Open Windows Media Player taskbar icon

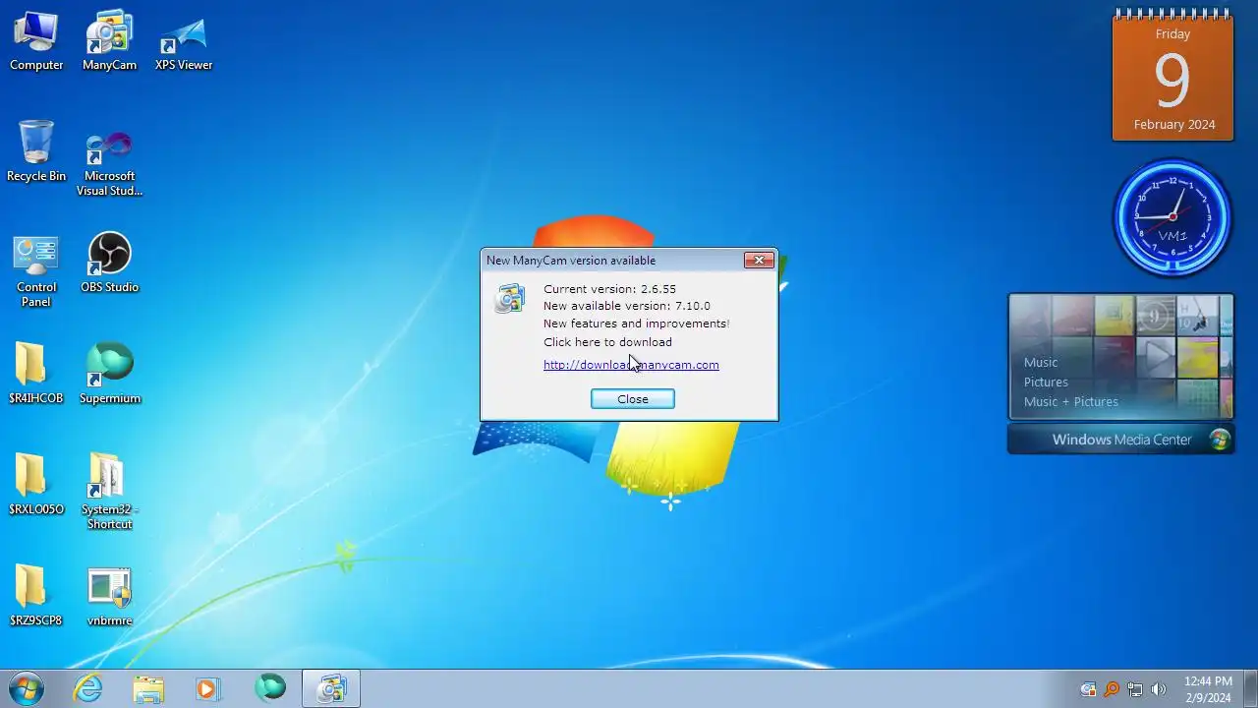[208, 688]
